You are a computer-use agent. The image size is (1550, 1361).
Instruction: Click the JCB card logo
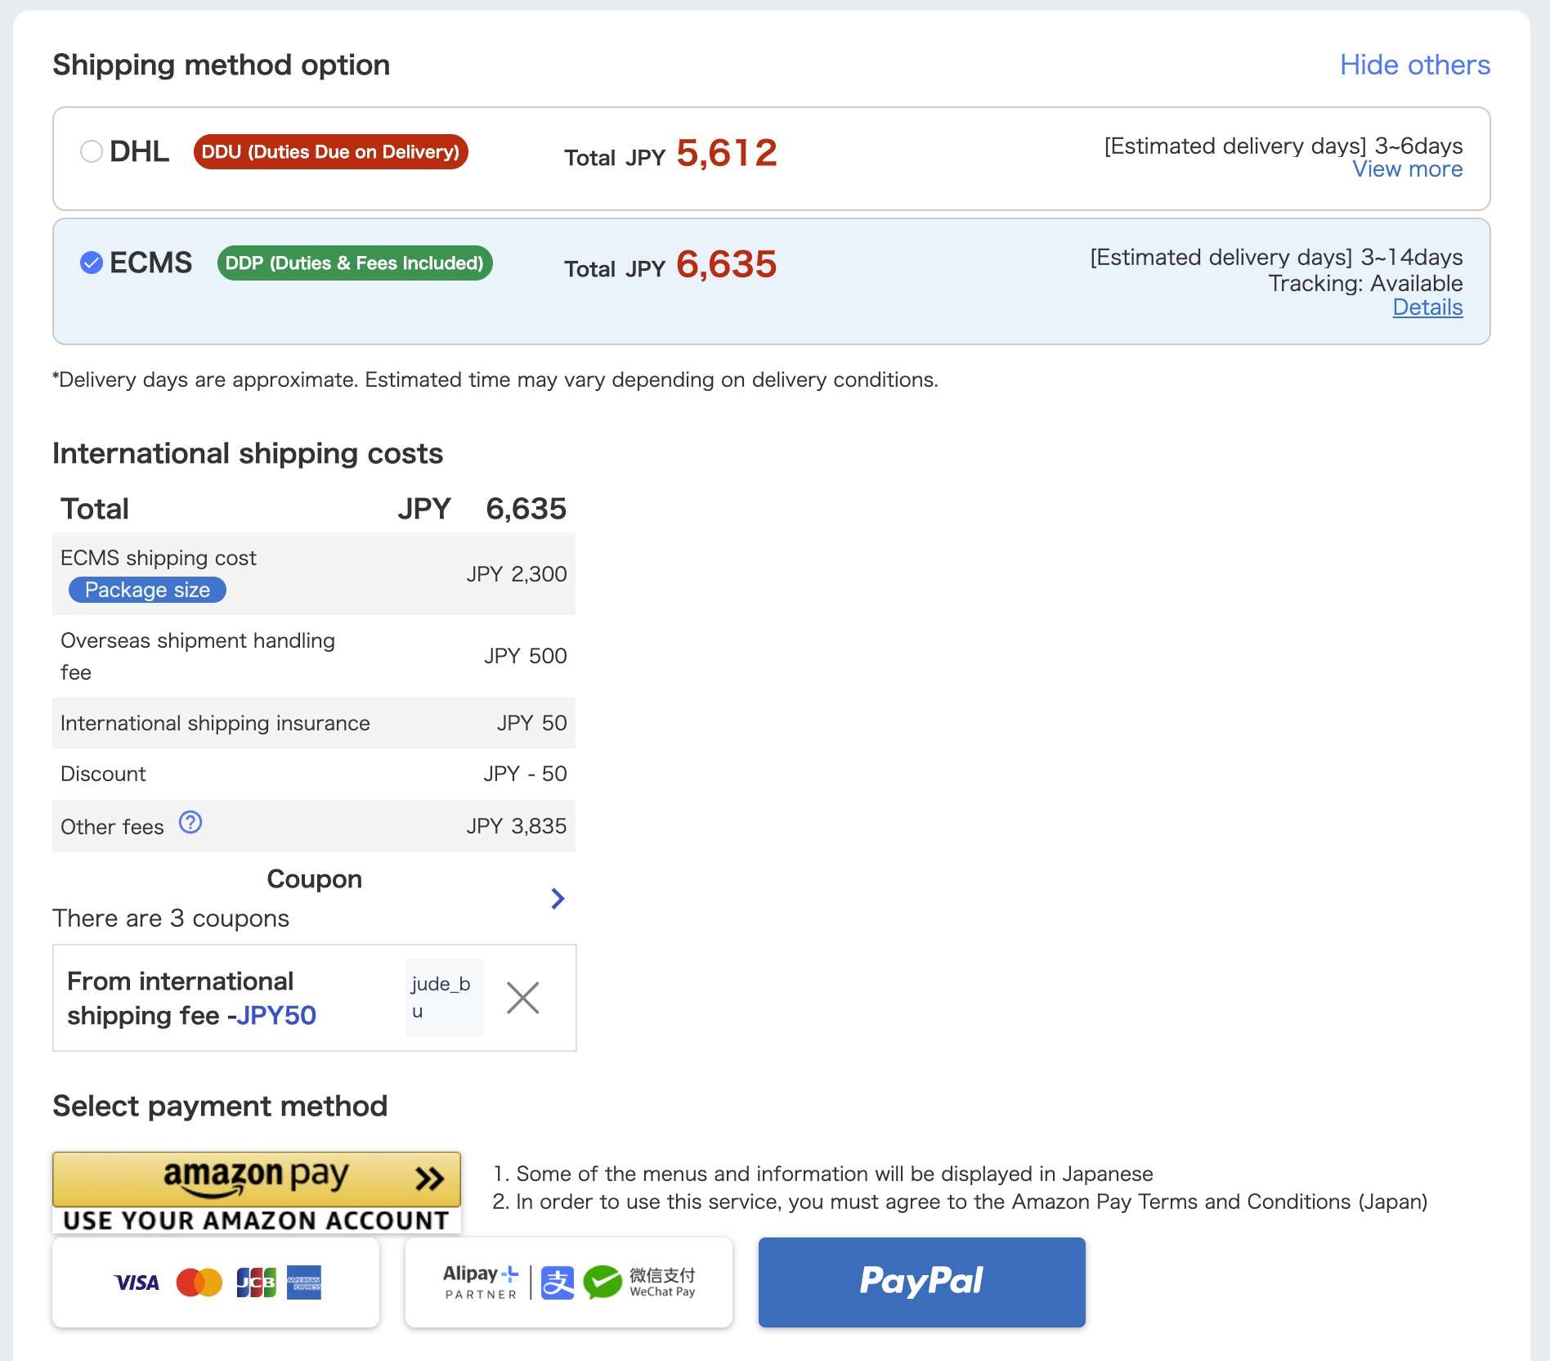[x=256, y=1282]
